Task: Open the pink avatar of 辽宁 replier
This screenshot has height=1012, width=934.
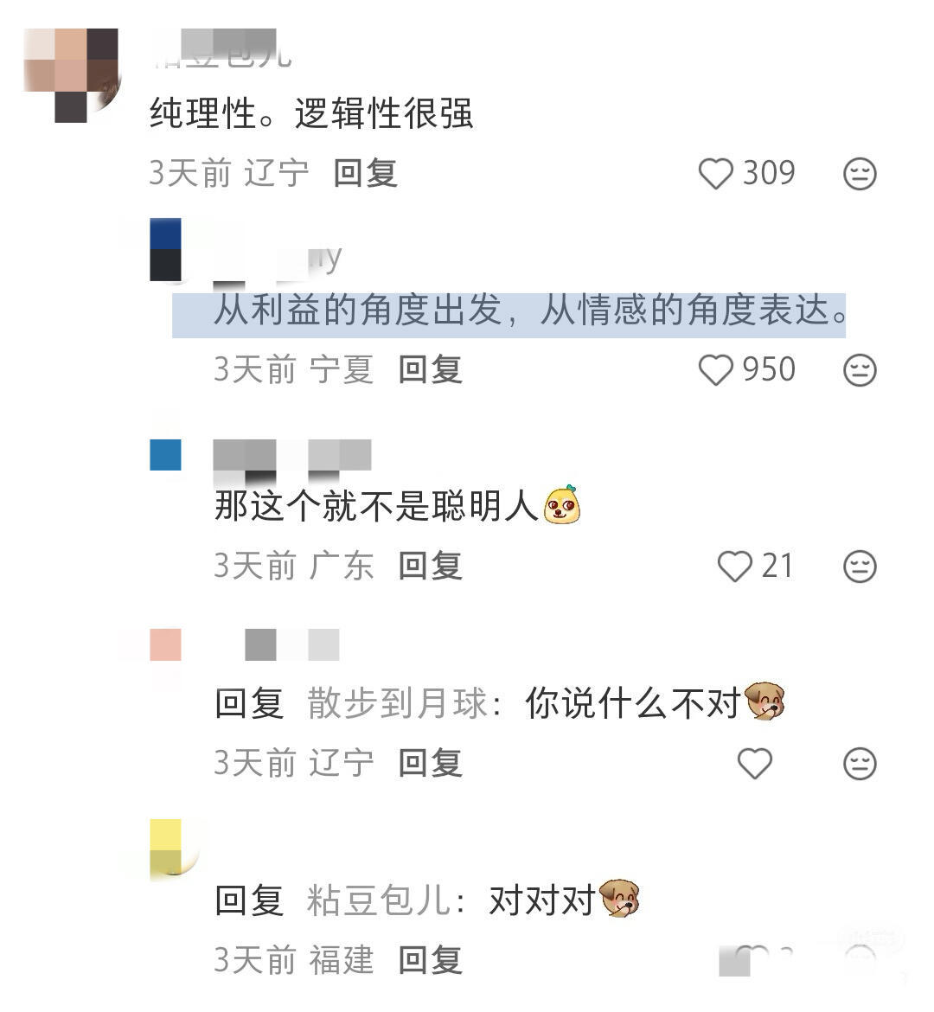Action: tap(165, 644)
